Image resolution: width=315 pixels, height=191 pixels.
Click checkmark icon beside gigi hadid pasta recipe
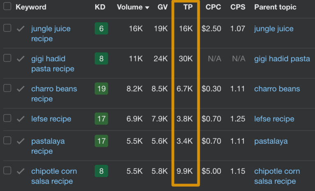tap(21, 58)
